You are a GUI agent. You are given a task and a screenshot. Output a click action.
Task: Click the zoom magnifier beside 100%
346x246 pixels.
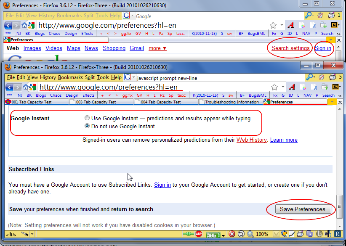tap(250, 234)
